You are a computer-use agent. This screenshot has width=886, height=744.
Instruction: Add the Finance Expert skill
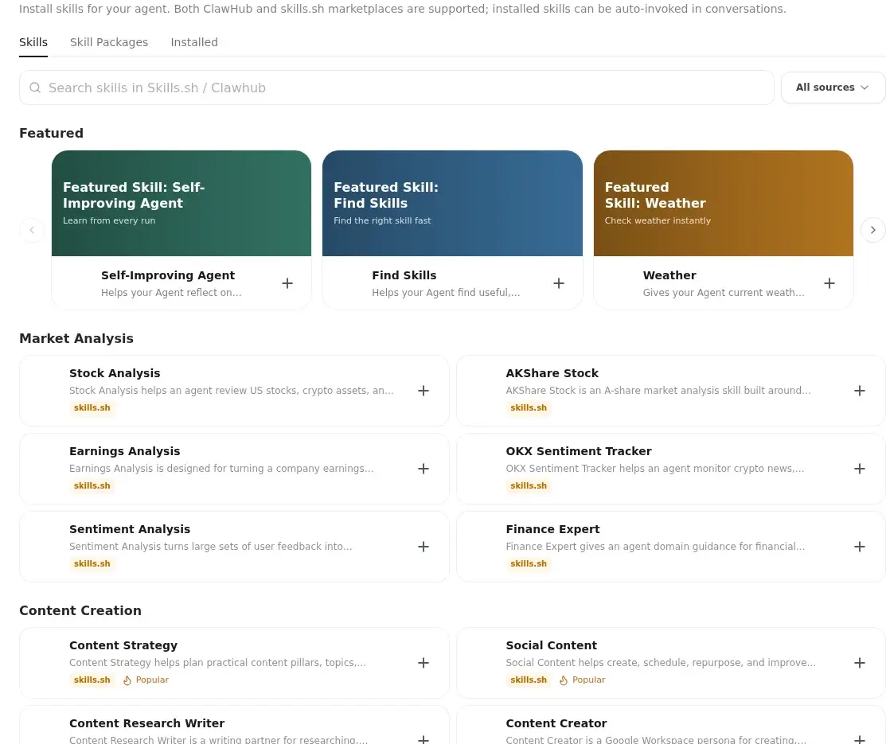(860, 547)
